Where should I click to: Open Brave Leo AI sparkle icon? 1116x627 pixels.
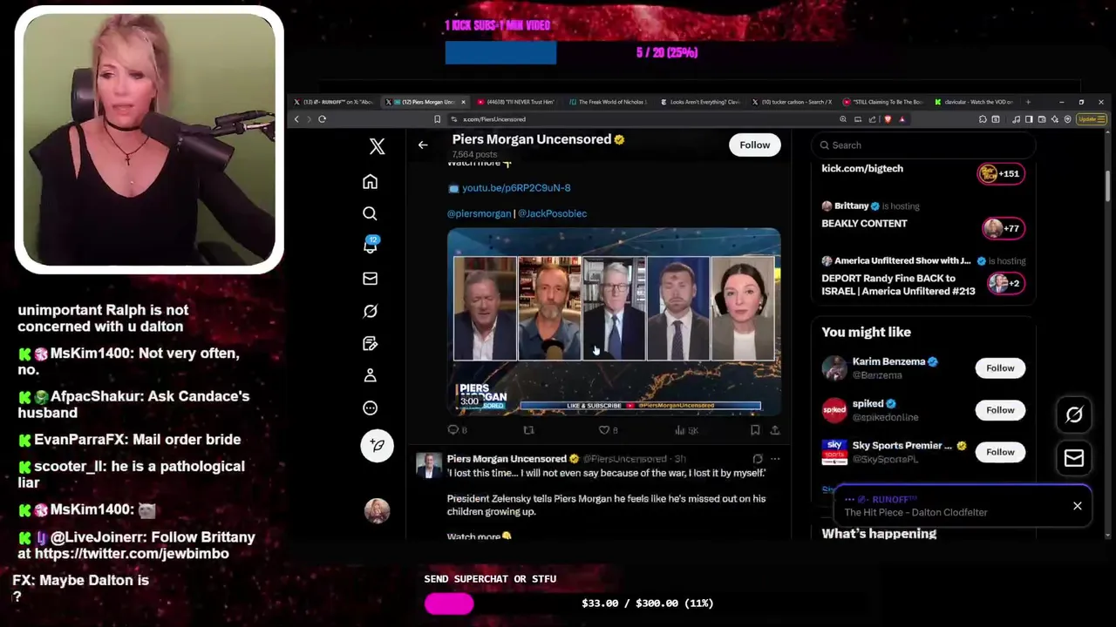click(1055, 119)
